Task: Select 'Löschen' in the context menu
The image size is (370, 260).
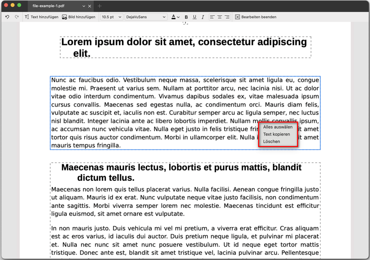Action: (x=271, y=141)
